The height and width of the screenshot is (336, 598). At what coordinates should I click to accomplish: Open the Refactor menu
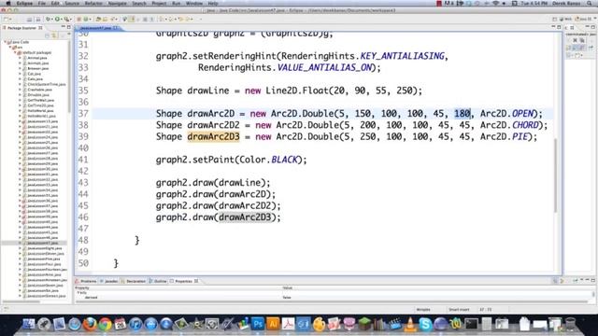93,4
